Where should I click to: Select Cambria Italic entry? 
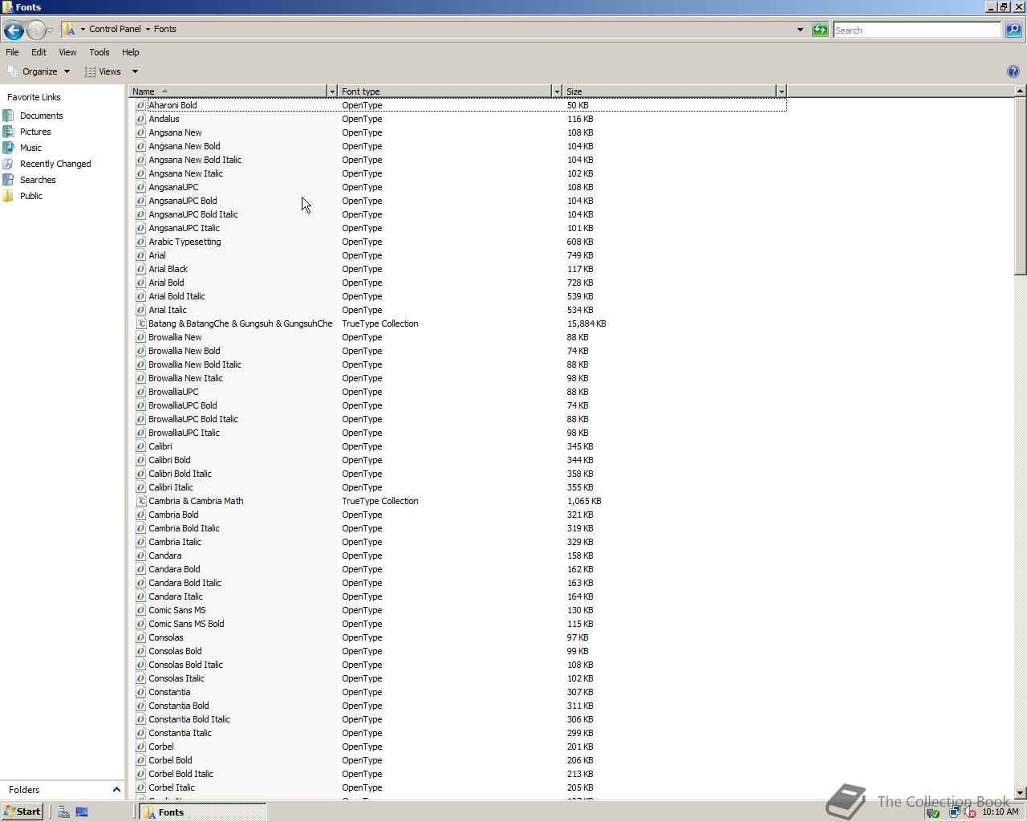click(175, 542)
